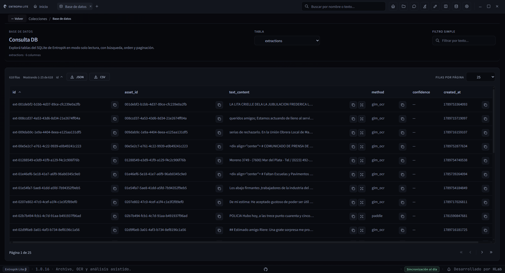Copy created_at value 1789752877634

point(486,147)
